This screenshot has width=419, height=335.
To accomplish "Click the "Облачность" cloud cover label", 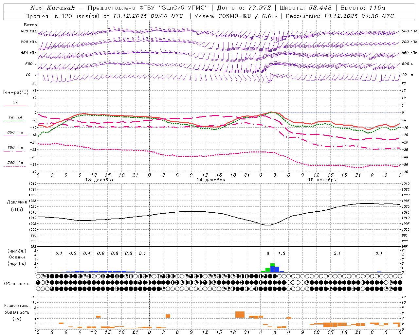I will tap(17, 284).
